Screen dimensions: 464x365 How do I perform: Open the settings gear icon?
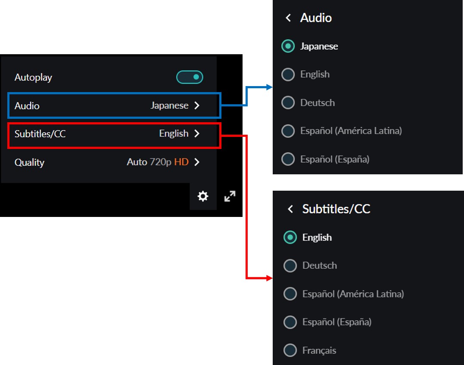click(202, 197)
